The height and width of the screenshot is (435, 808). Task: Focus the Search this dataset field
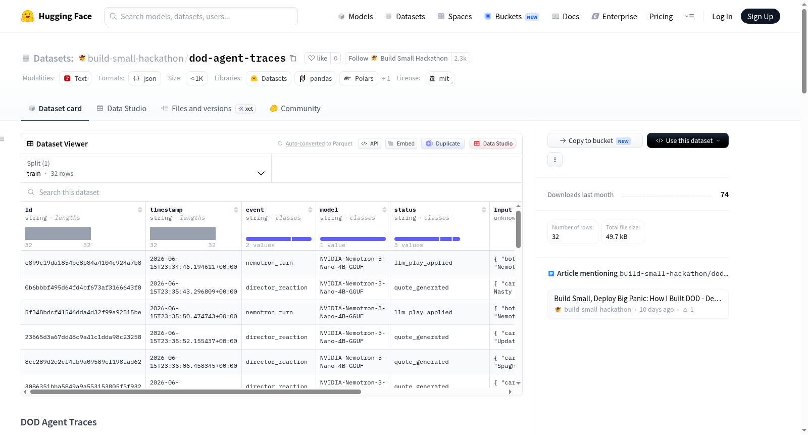(x=272, y=192)
